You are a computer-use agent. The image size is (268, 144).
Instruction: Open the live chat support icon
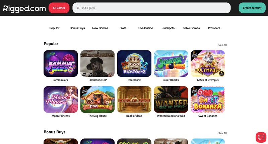[x=261, y=137]
